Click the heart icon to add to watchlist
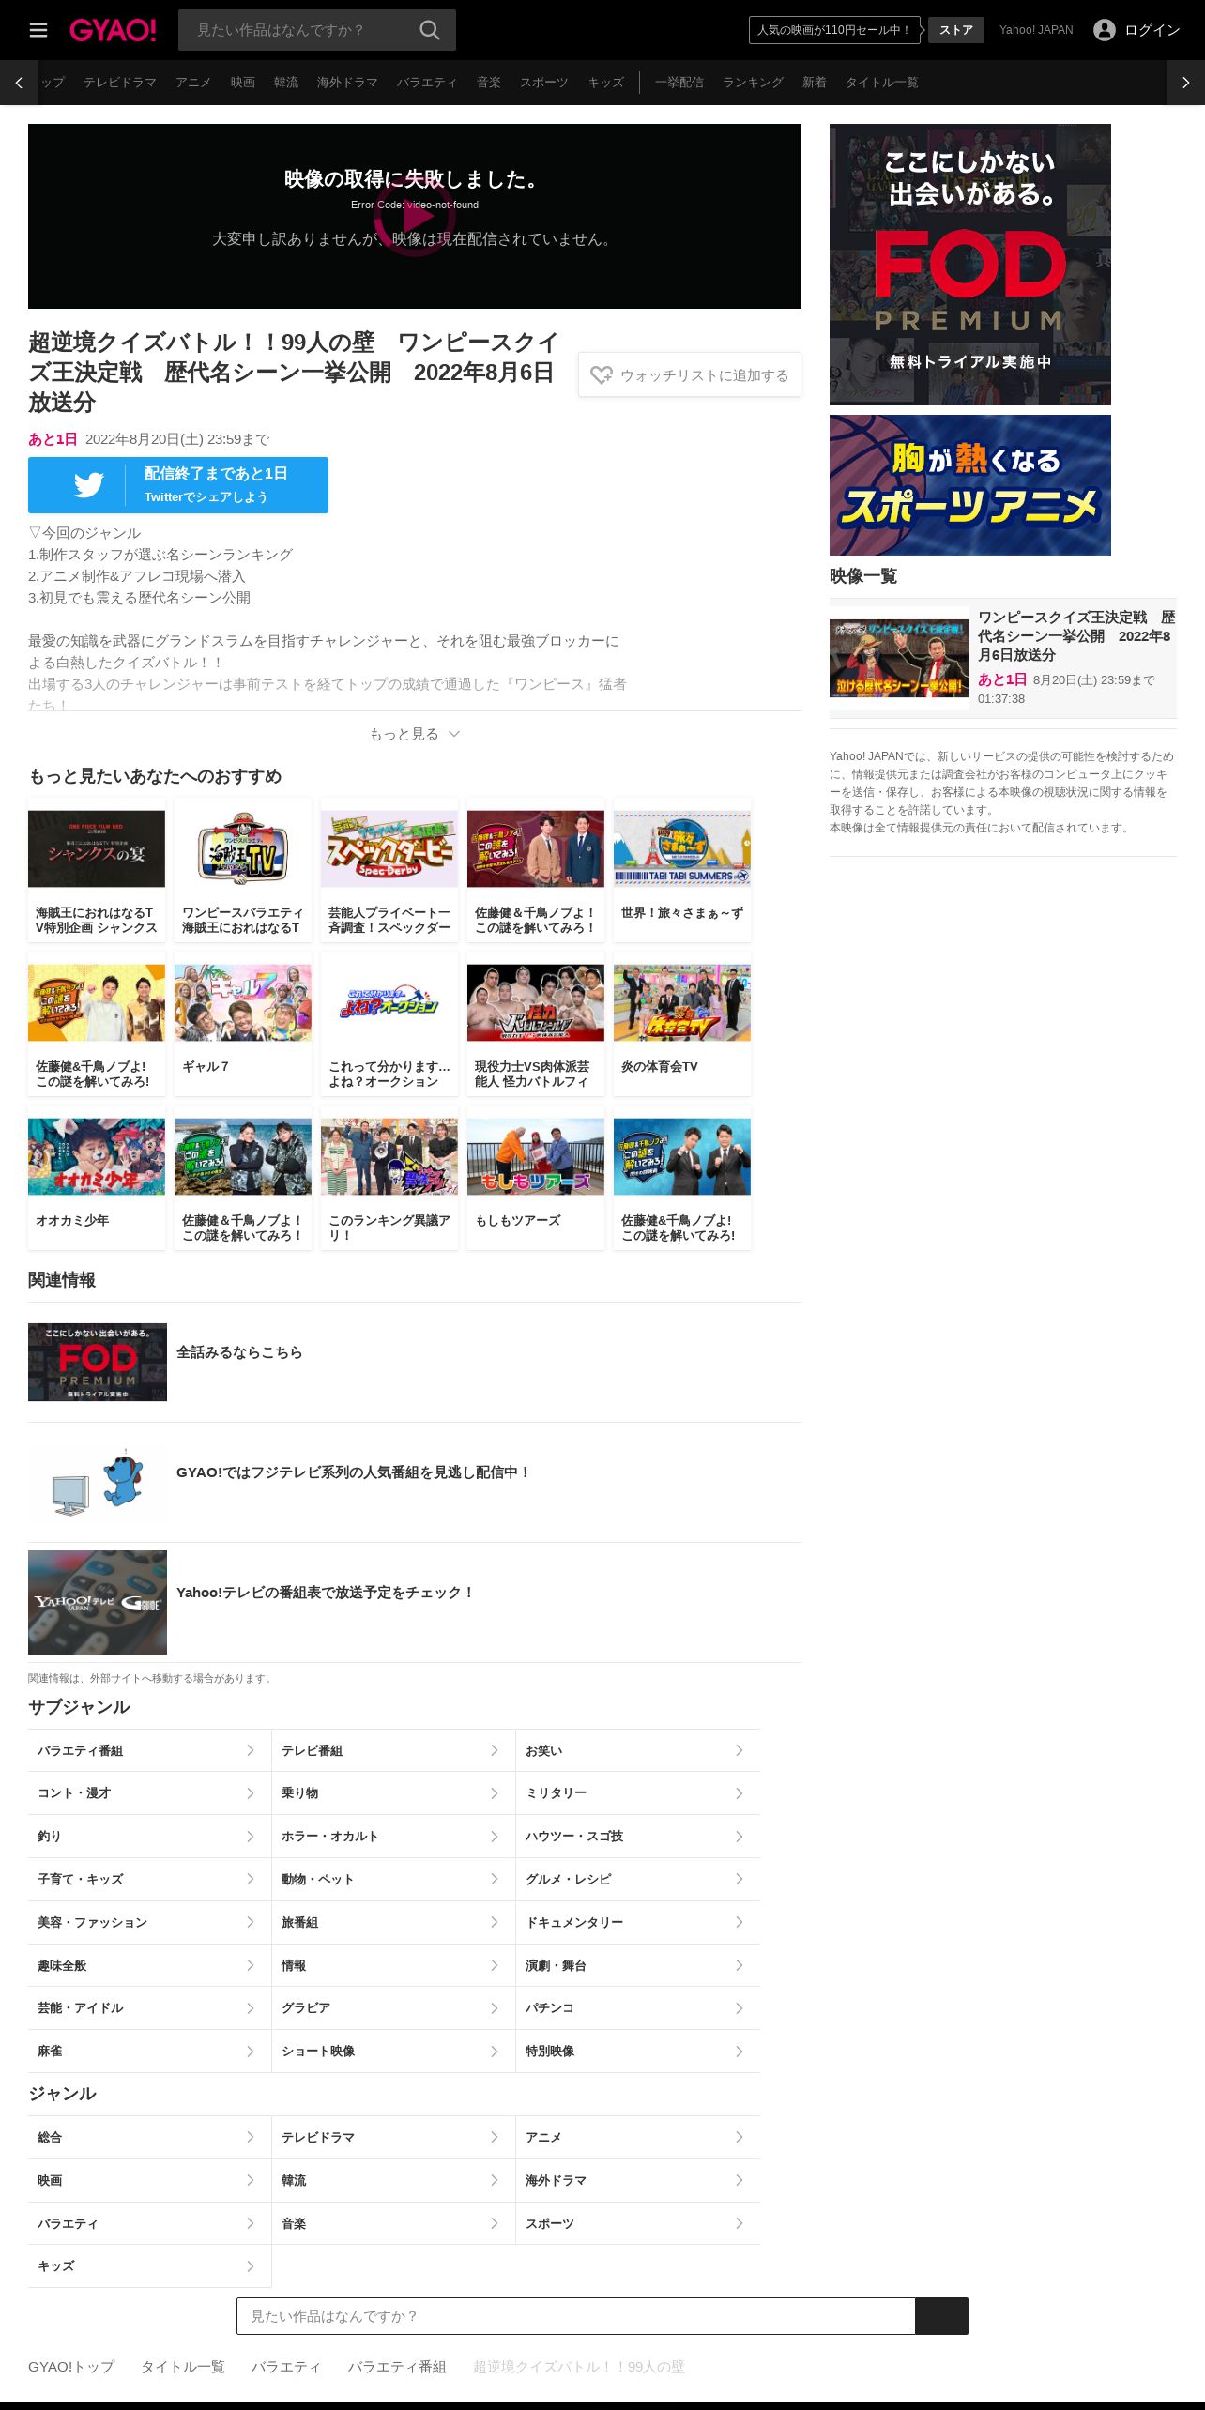Viewport: 1205px width, 2410px height. pyautogui.click(x=601, y=375)
